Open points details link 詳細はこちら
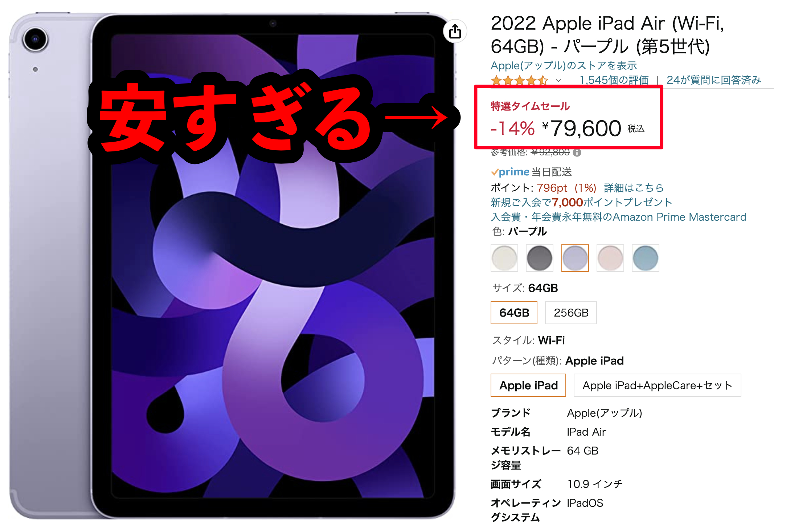This screenshot has width=786, height=529. (634, 188)
